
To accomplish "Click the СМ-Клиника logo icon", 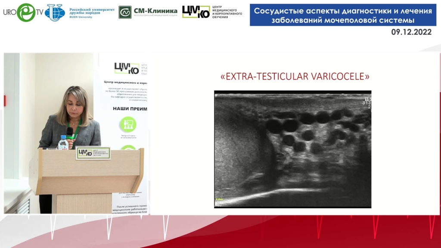I will pyautogui.click(x=125, y=12).
